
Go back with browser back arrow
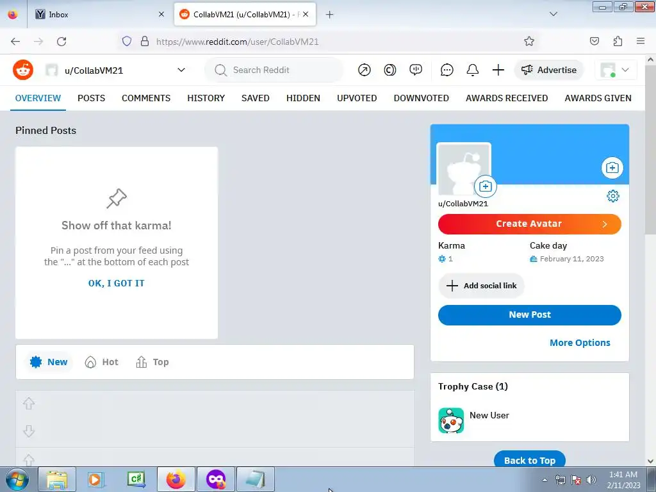click(15, 41)
